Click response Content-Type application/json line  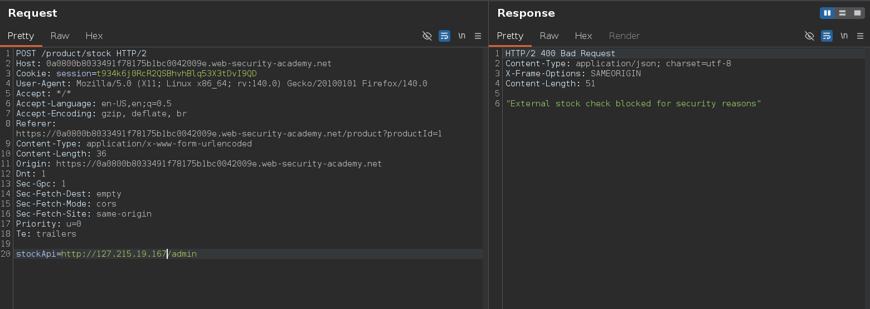618,63
